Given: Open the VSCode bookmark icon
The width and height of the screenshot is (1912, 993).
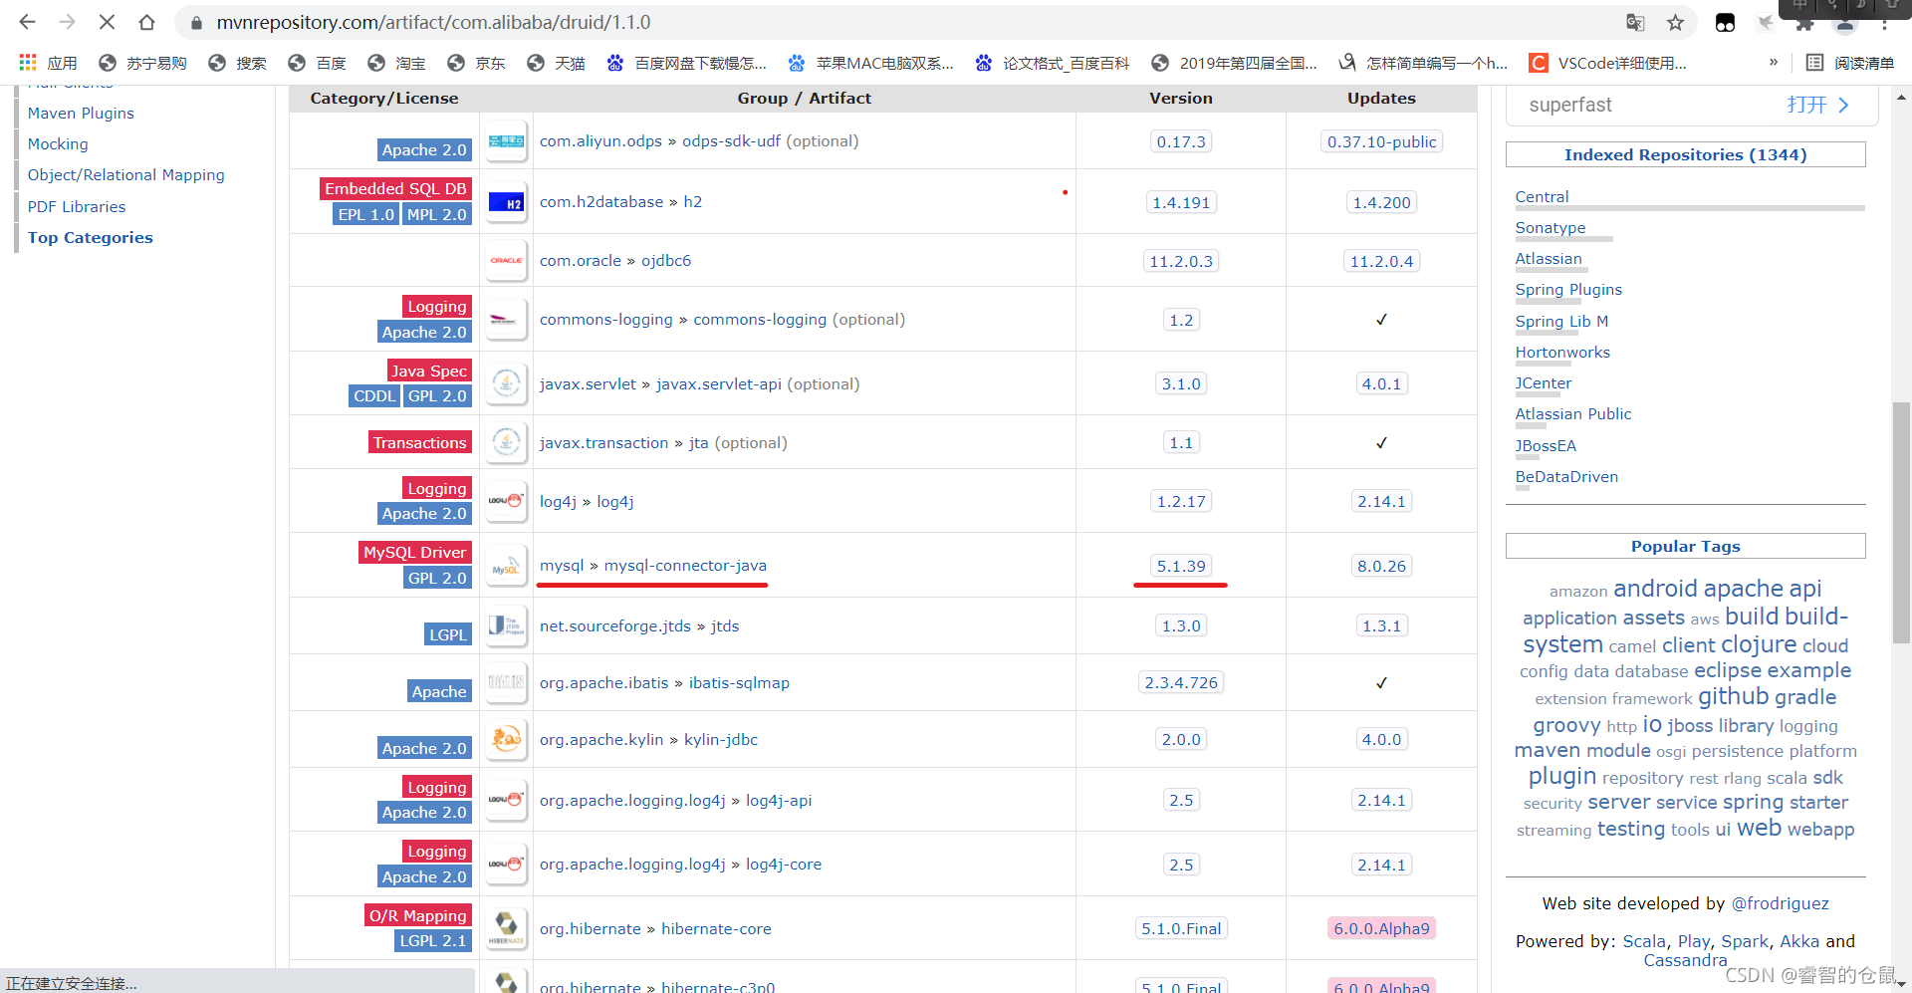Looking at the screenshot, I should click(1539, 63).
